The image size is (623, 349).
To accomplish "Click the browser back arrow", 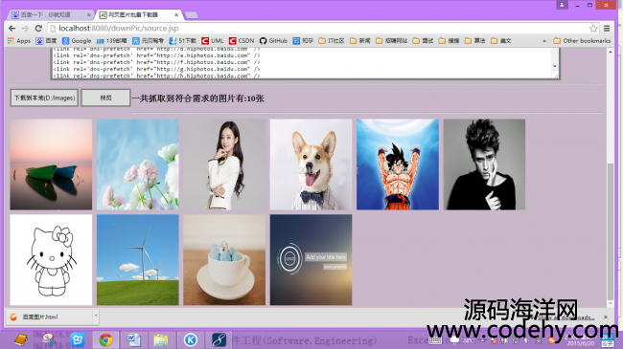I will coord(12,28).
